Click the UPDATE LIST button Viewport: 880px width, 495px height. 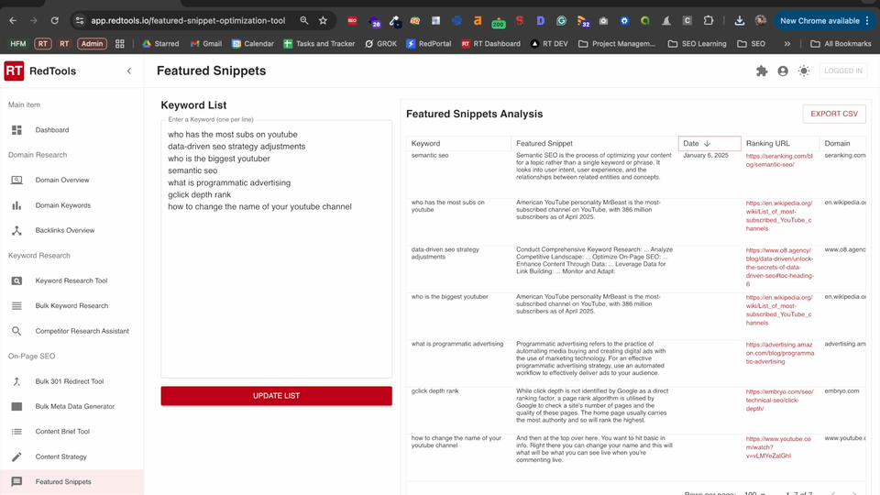point(276,396)
